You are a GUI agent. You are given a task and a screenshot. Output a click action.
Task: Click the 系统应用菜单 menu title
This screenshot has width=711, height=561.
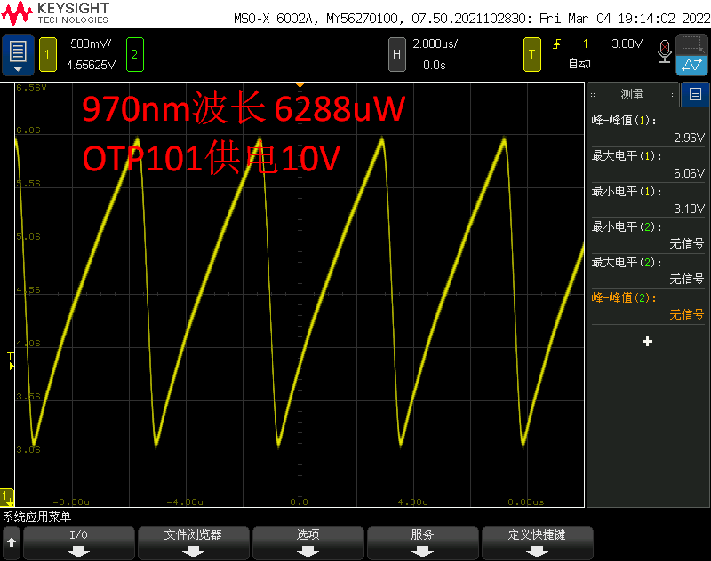pyautogui.click(x=37, y=517)
